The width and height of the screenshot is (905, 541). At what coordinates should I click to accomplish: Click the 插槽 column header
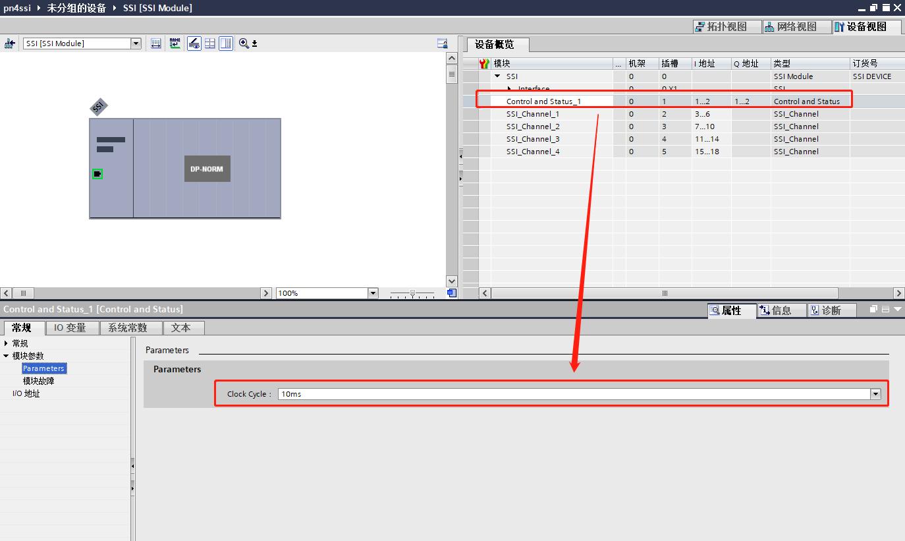(x=674, y=63)
